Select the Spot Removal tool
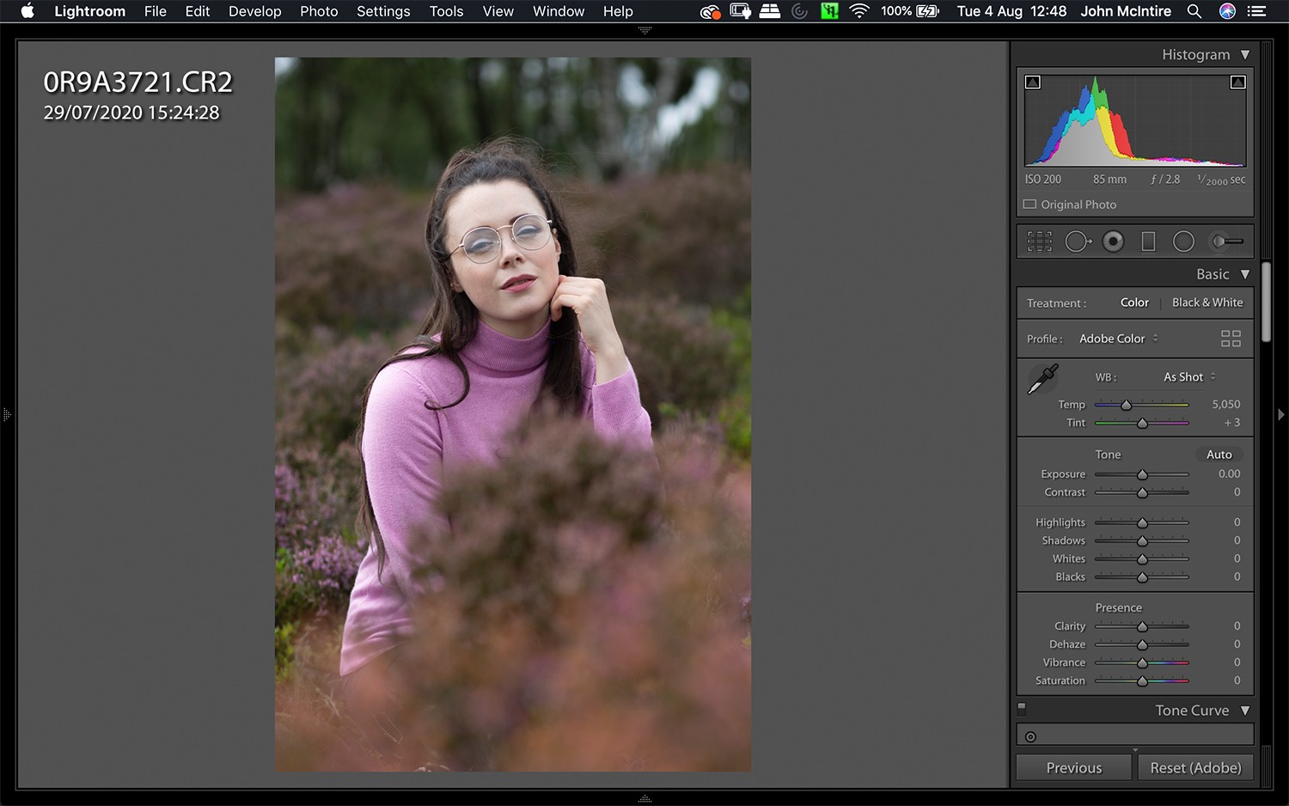The height and width of the screenshot is (806, 1289). (1077, 241)
